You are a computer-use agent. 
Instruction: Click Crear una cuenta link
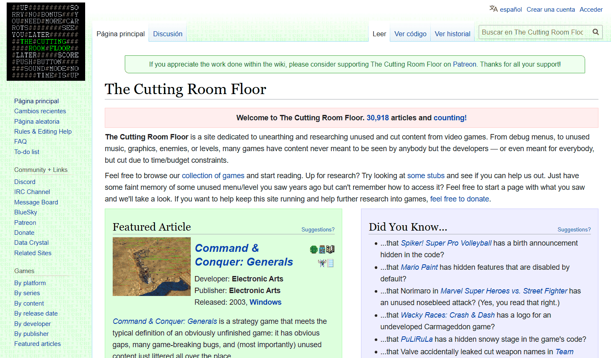[x=550, y=9]
